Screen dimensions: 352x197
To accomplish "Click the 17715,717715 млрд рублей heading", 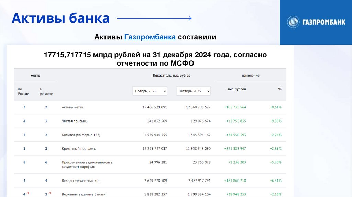I will (x=155, y=59).
